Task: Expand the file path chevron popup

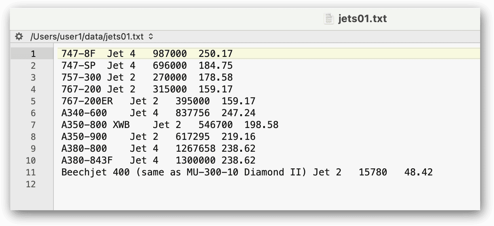Action: click(x=151, y=37)
